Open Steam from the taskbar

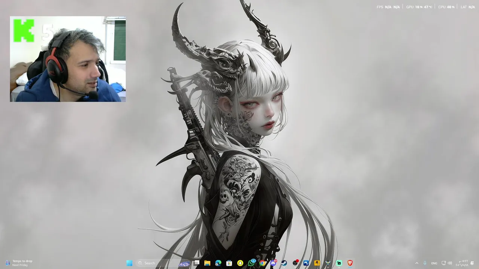(x=284, y=263)
